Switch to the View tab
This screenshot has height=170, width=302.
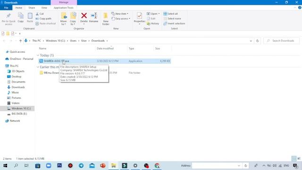[44, 8]
